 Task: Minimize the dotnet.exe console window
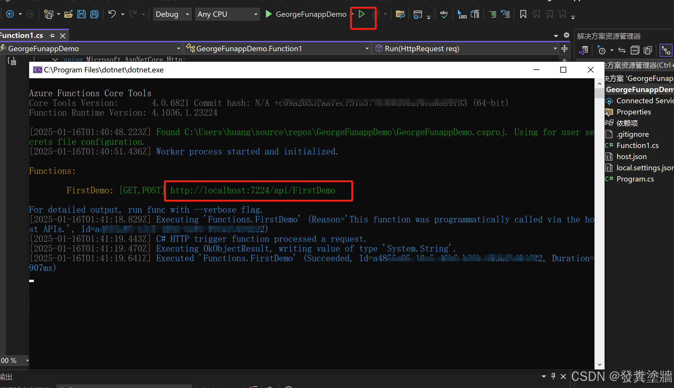pyautogui.click(x=536, y=70)
